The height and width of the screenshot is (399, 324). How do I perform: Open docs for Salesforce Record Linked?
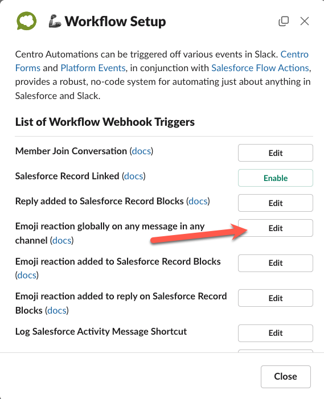coord(134,176)
